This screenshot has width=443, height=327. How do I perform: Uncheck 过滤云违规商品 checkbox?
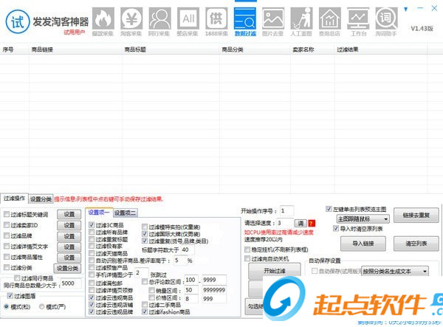click(x=92, y=297)
